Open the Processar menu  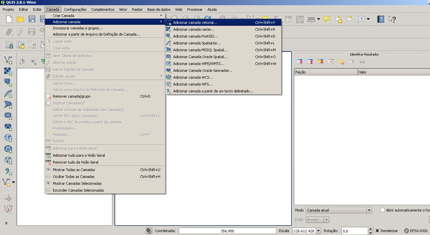[x=195, y=9]
